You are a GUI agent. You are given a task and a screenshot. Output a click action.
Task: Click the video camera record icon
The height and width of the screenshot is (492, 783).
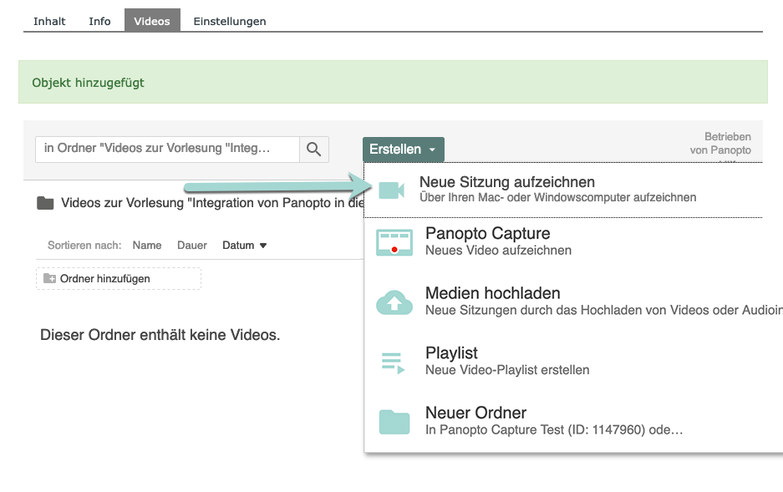391,190
